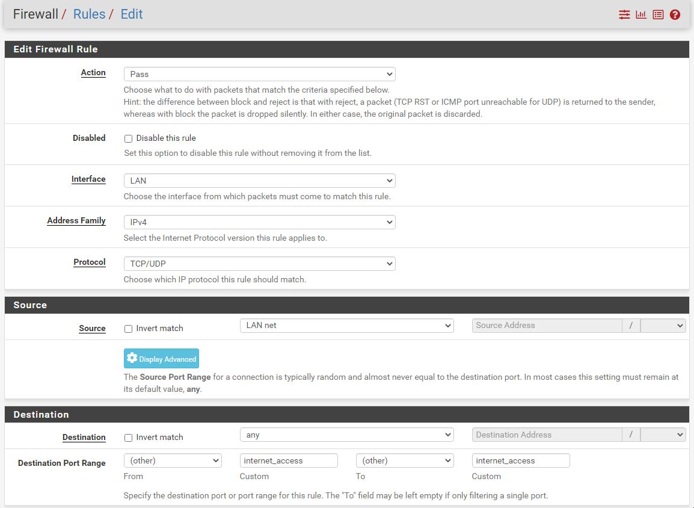The height and width of the screenshot is (508, 694).
Task: Click the status bar chart icon
Action: [641, 14]
